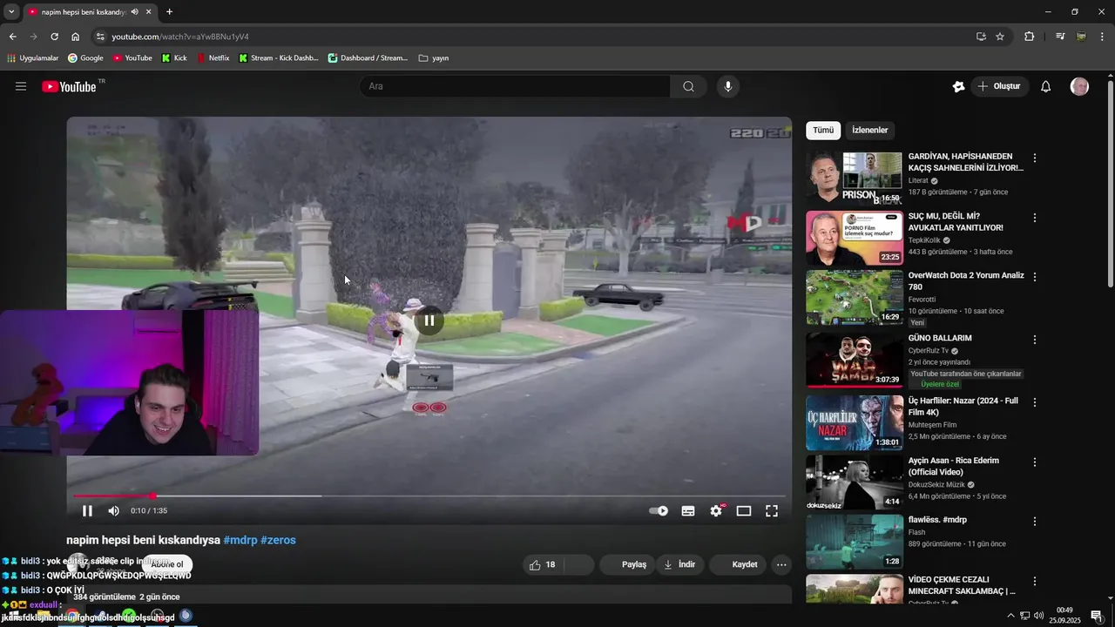This screenshot has width=1115, height=627.
Task: Toggle the autoplay switch
Action: pyautogui.click(x=659, y=511)
